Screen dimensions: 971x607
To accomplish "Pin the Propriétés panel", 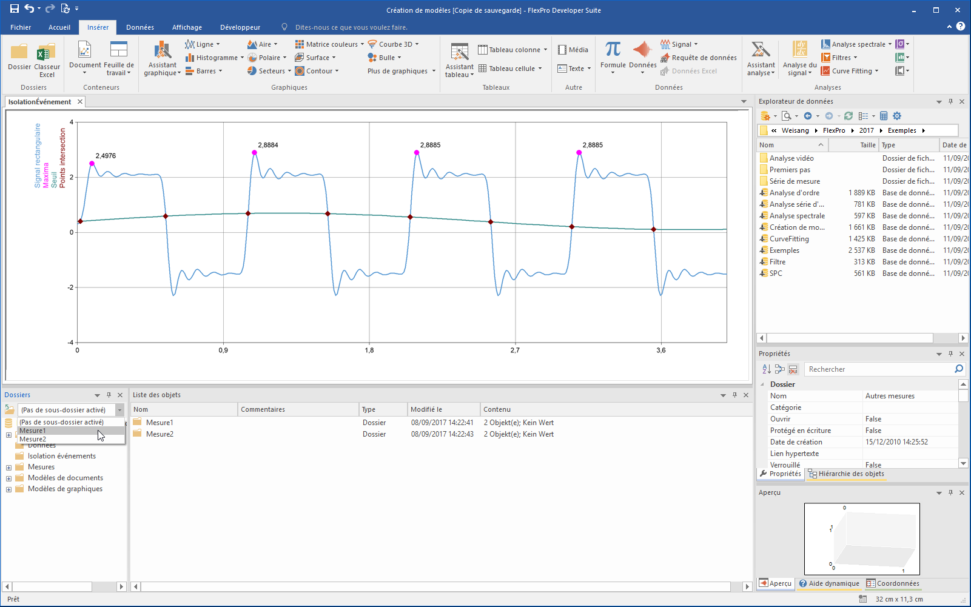I will pyautogui.click(x=950, y=354).
